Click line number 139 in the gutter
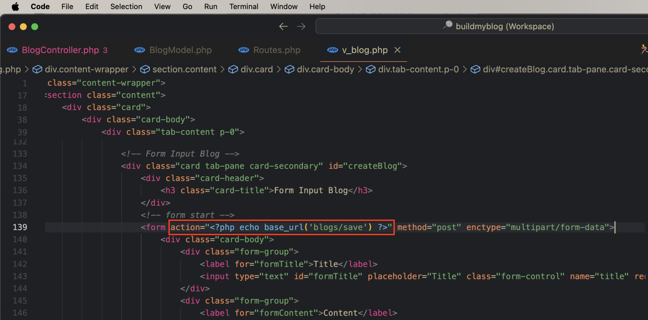Screen dimensions: 648x320 pyautogui.click(x=20, y=227)
